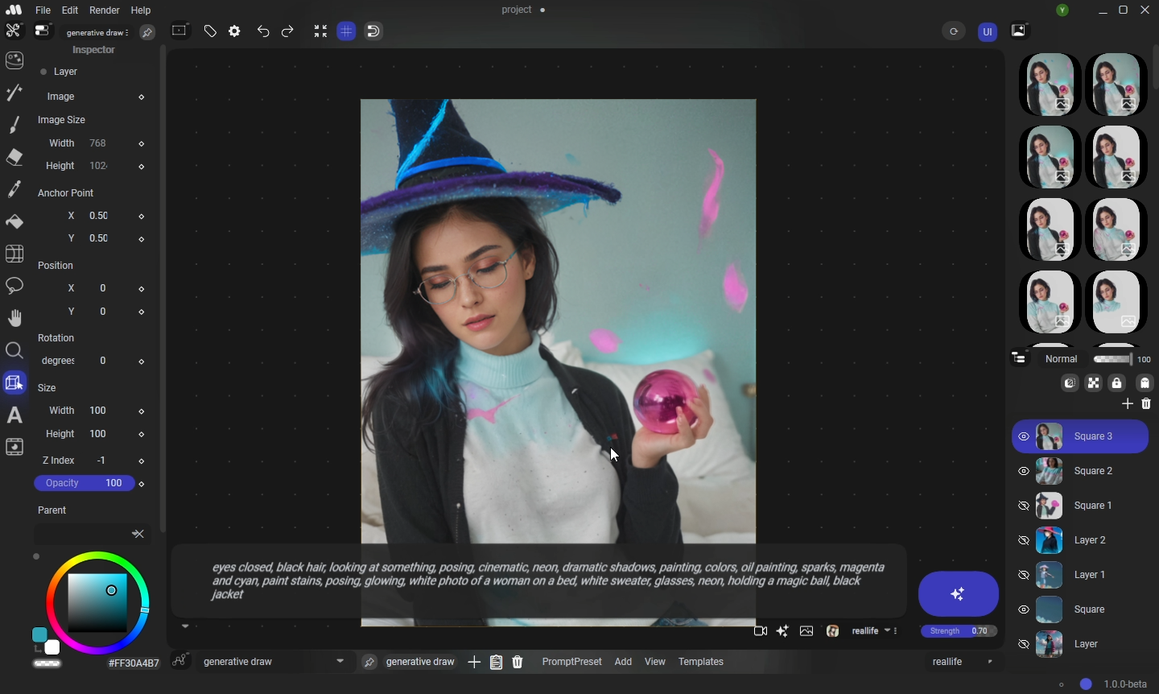
Task: Click the Undo arrow icon
Action: pos(263,32)
